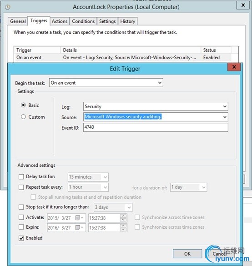This screenshot has height=266, width=252.
Task: Uncheck the Enabled checkbox
Action: pos(21,238)
